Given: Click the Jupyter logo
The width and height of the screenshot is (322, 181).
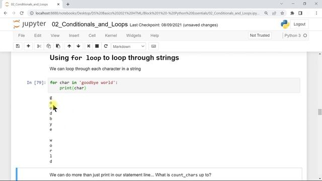Looking at the screenshot, I should (x=29, y=24).
